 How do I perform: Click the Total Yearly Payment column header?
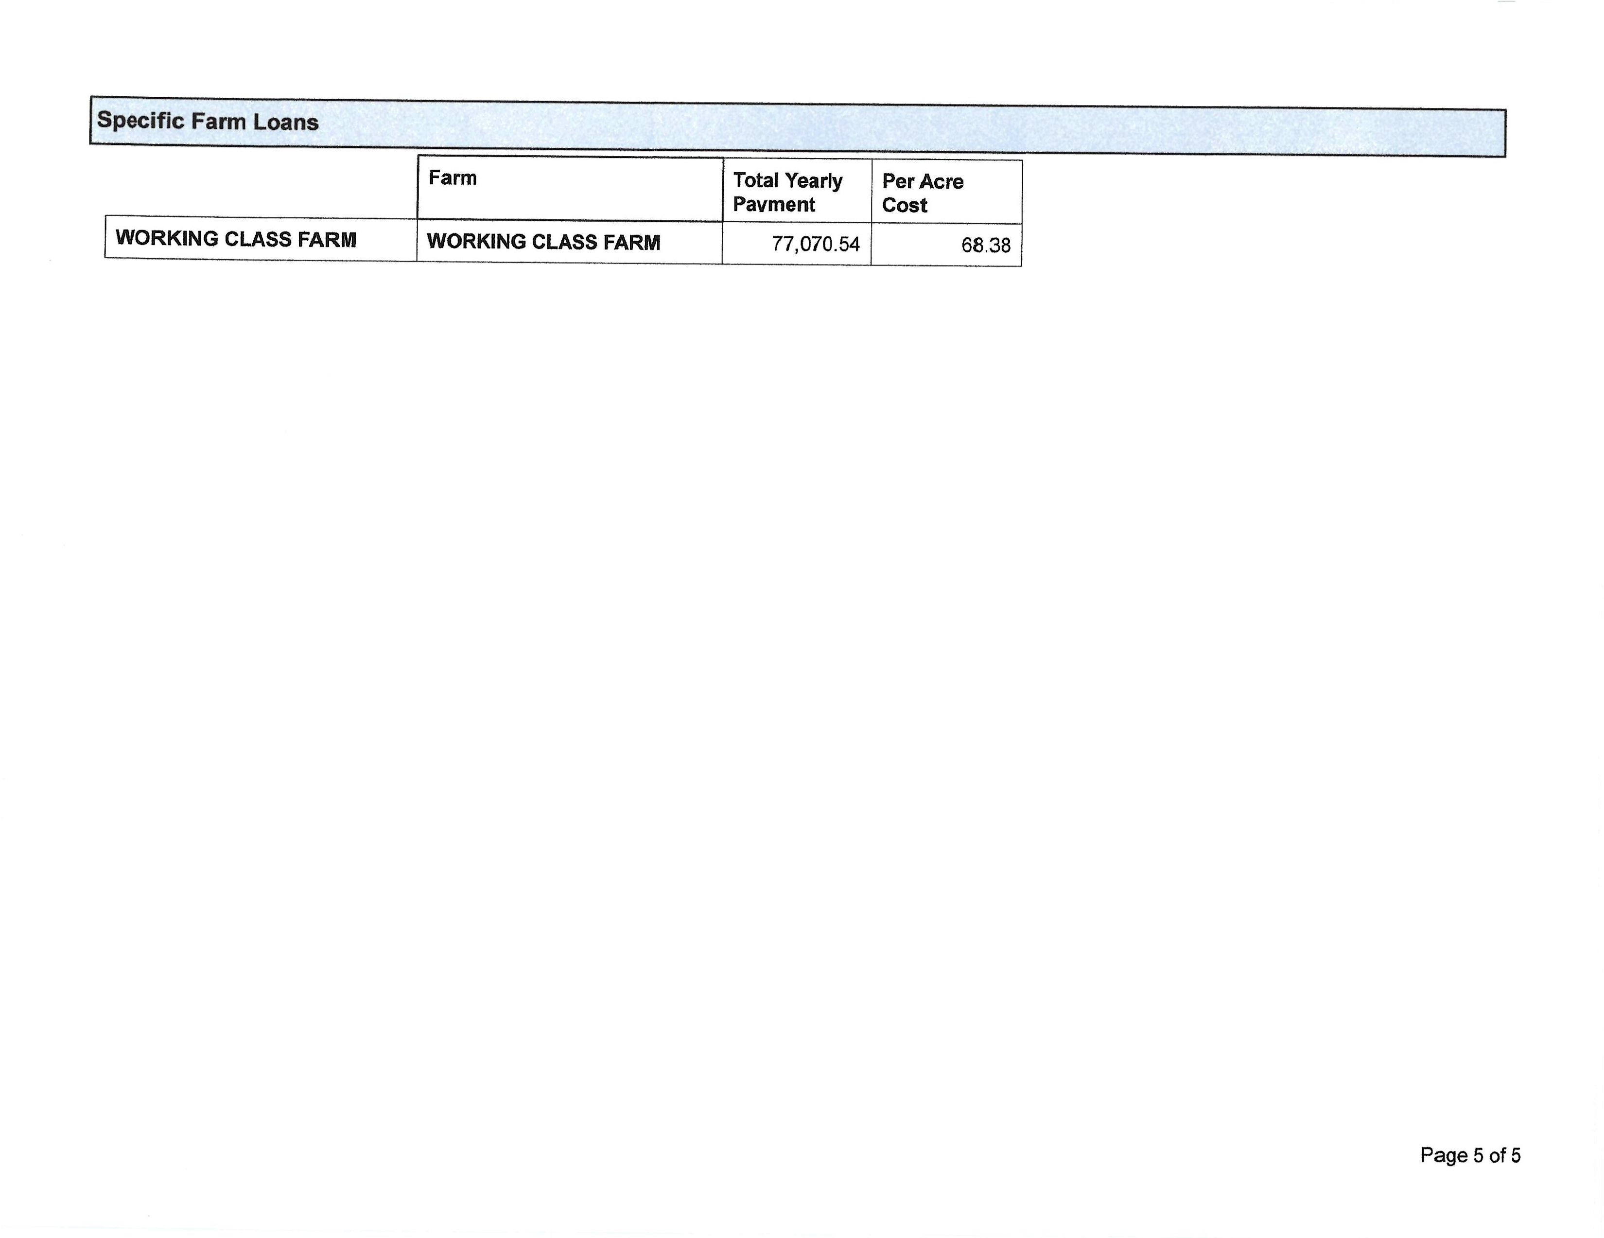[x=787, y=192]
